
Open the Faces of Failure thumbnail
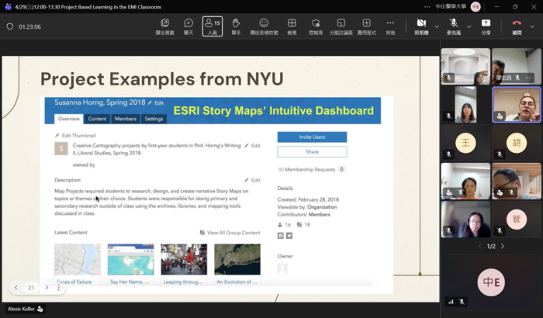tap(78, 260)
